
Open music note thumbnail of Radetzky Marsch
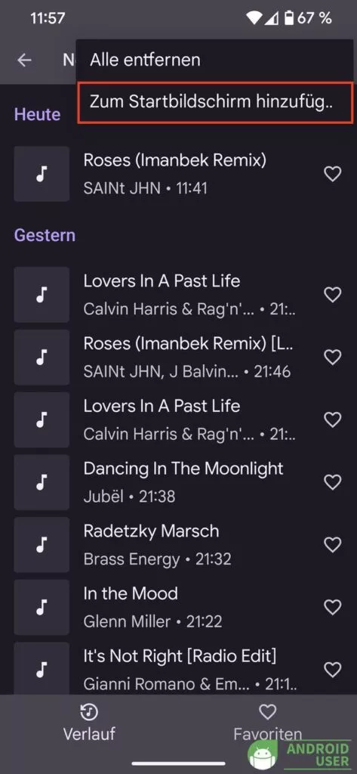coord(42,544)
